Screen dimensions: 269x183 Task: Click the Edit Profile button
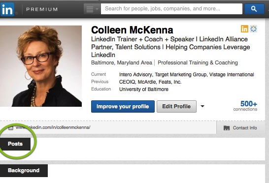tap(176, 106)
